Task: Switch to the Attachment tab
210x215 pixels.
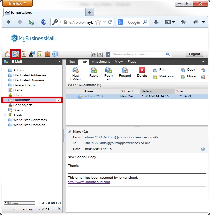Action: click(101, 62)
